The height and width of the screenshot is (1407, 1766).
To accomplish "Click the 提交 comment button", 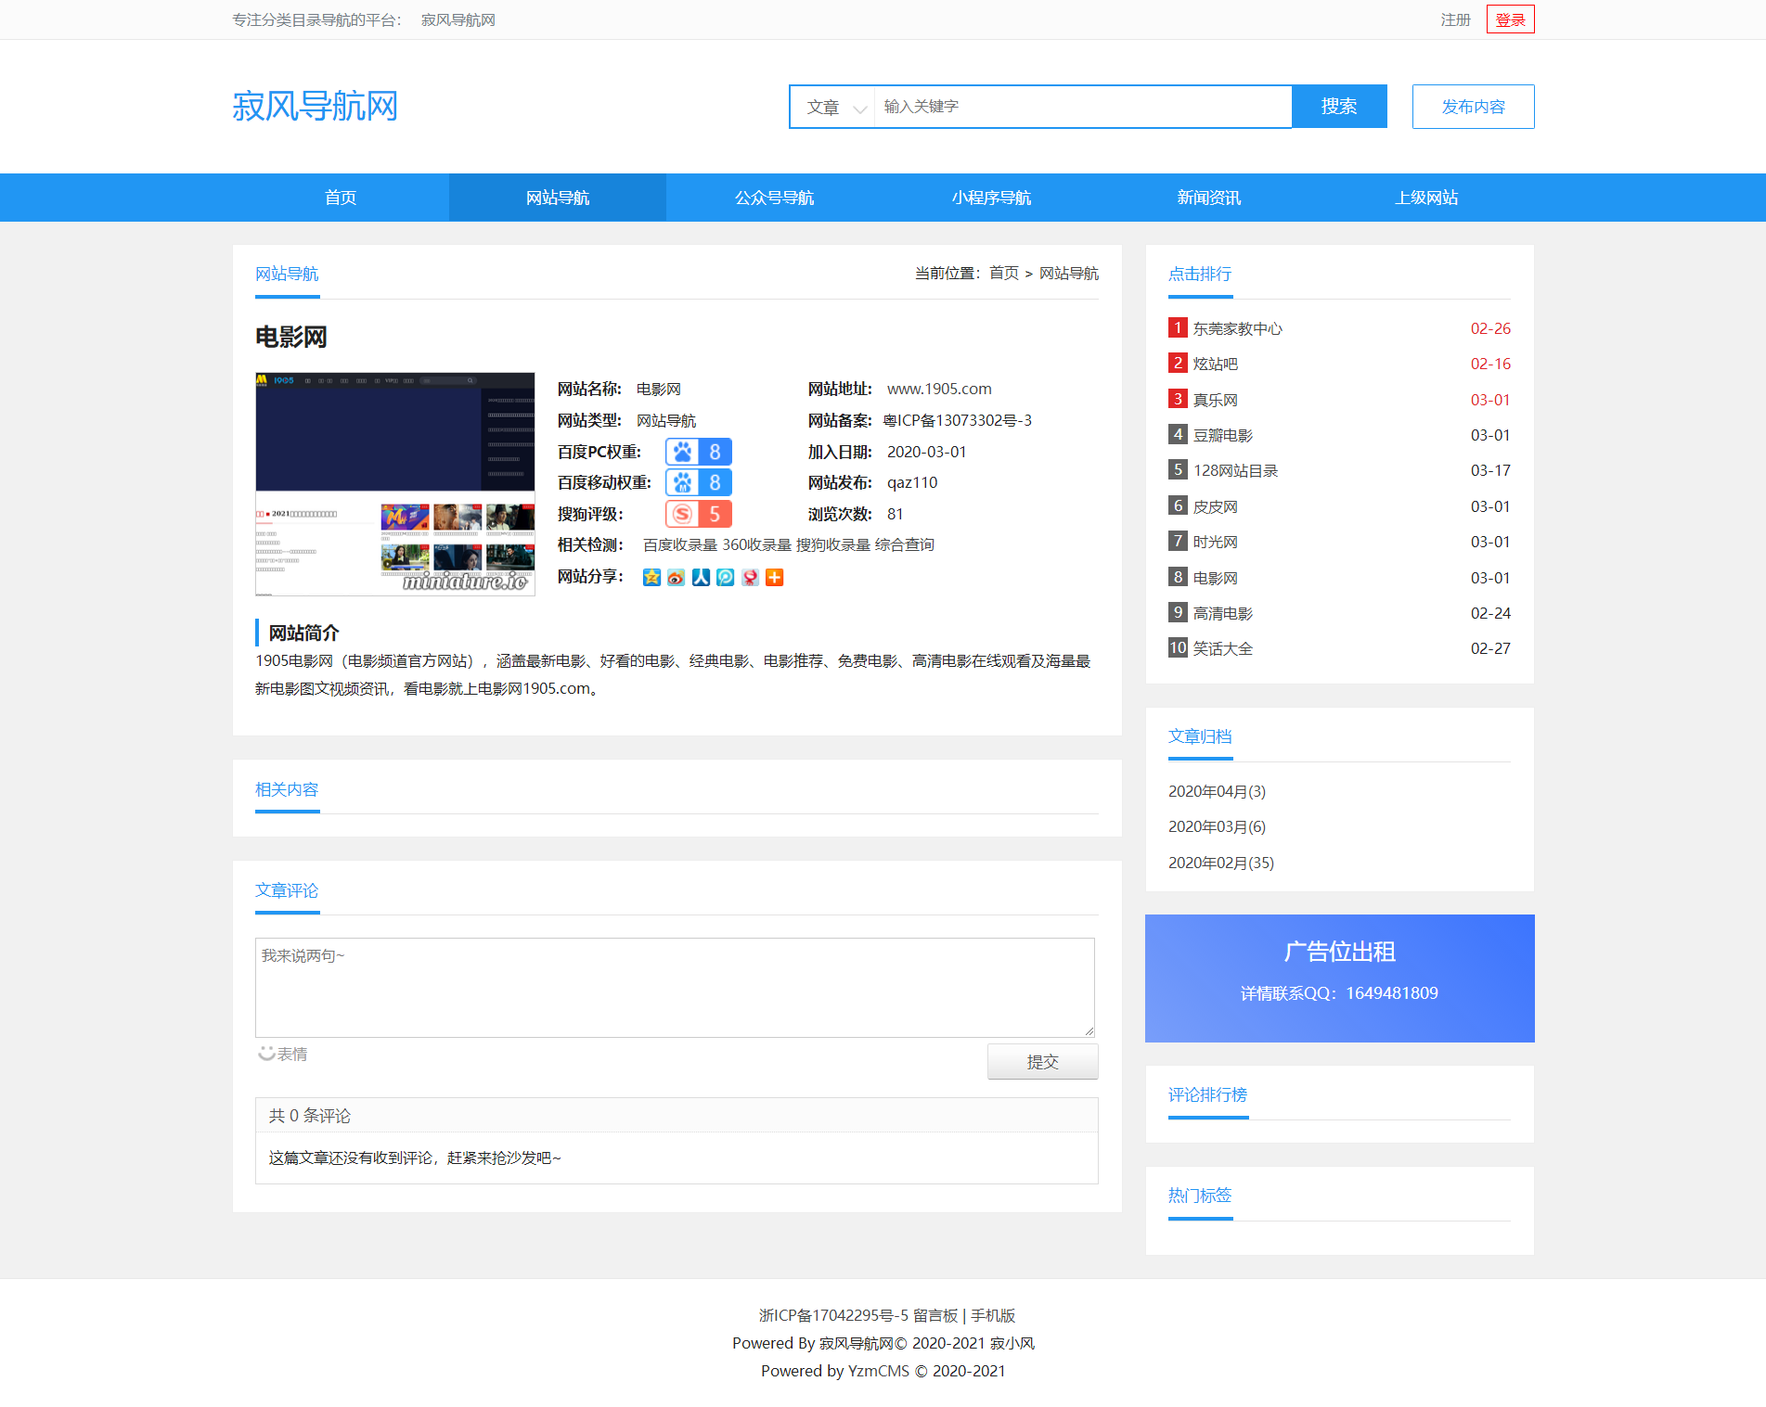I will point(1042,1062).
